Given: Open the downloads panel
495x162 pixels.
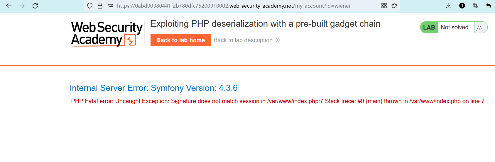Looking at the screenshot, I should point(449,6).
